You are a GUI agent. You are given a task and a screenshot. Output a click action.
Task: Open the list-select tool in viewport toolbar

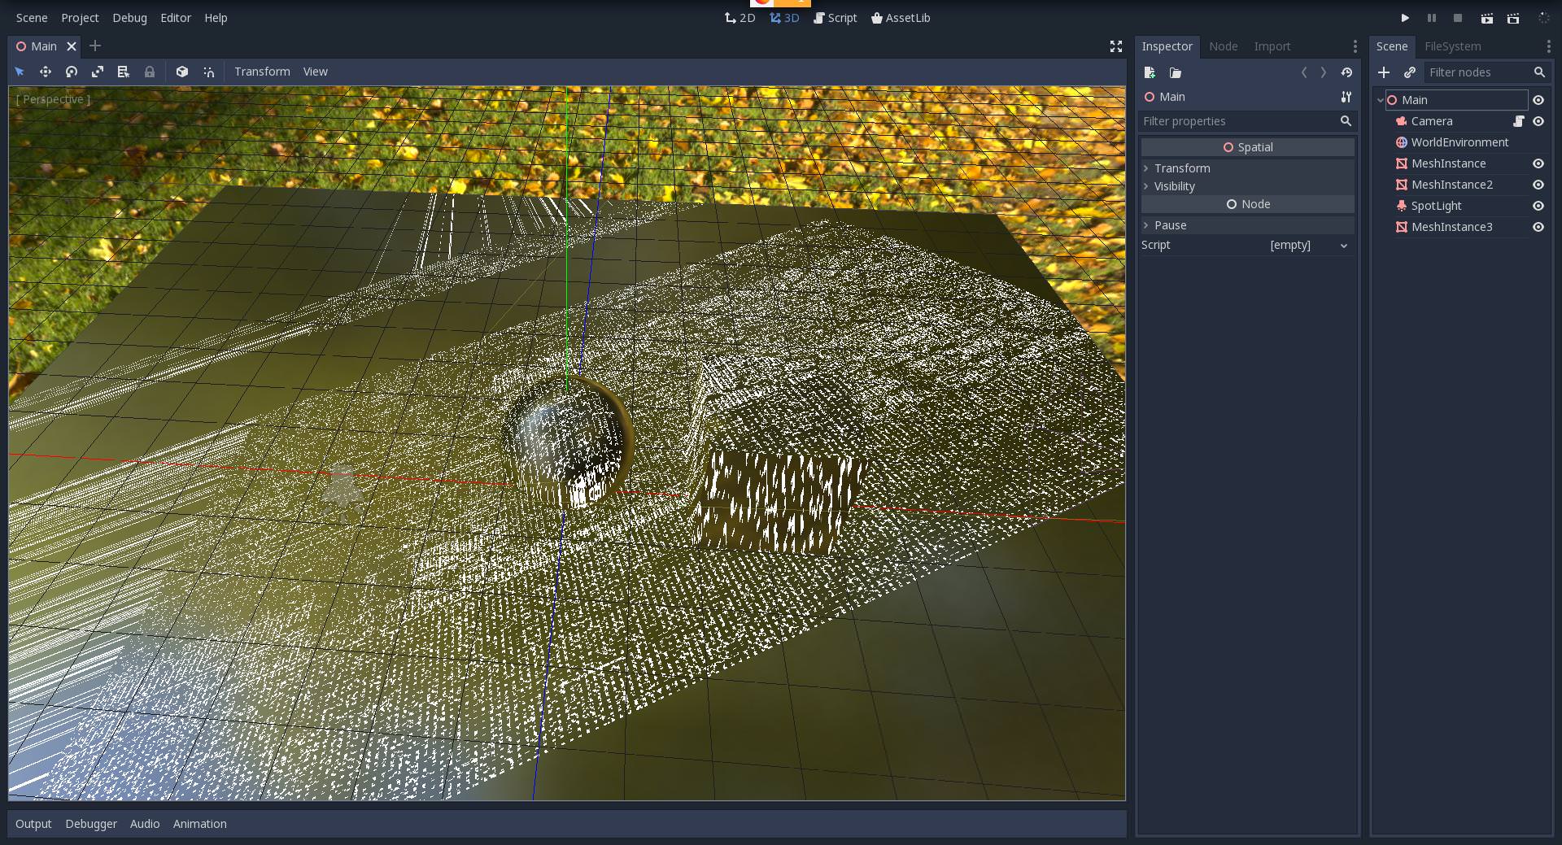pos(124,72)
